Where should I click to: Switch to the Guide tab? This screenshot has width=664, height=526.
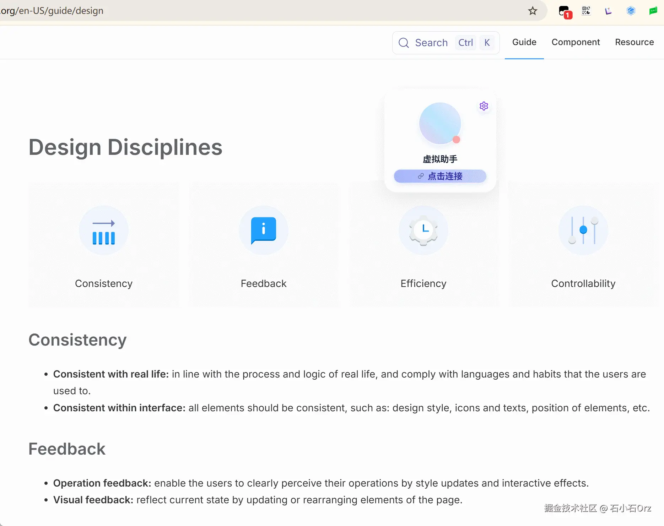[524, 42]
